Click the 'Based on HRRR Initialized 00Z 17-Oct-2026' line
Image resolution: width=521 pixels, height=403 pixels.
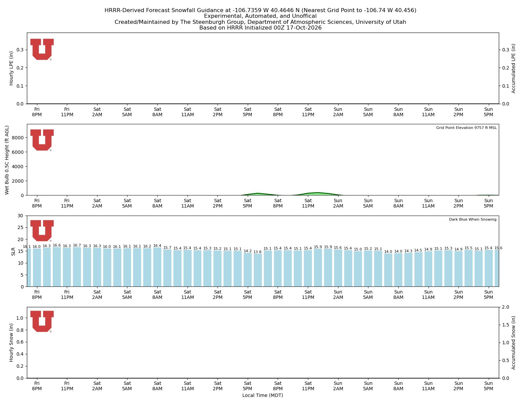(260, 28)
